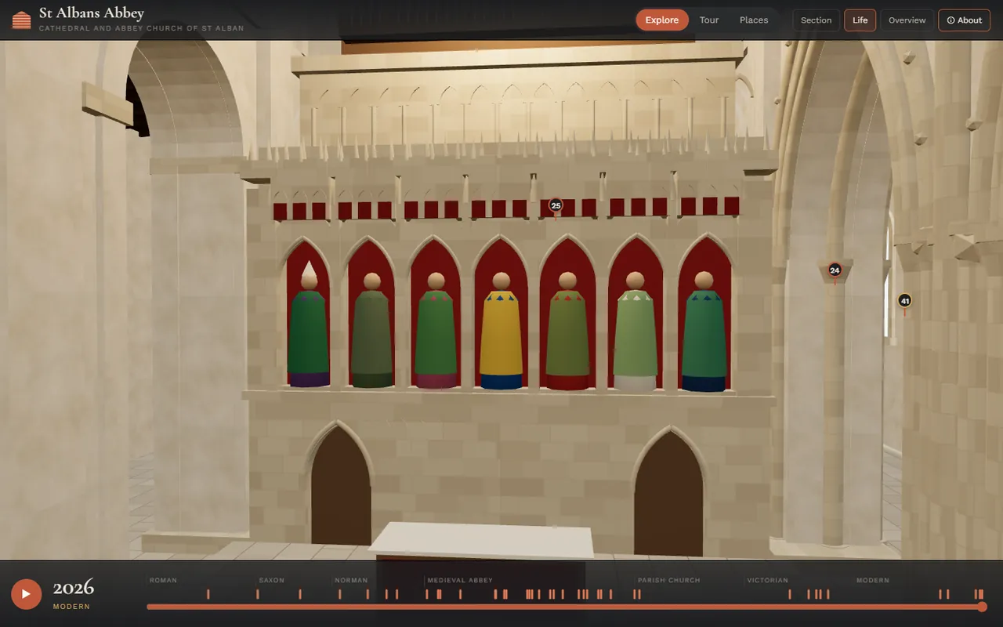Click the timeline slider end handle
The height and width of the screenshot is (627, 1003).
pyautogui.click(x=982, y=607)
